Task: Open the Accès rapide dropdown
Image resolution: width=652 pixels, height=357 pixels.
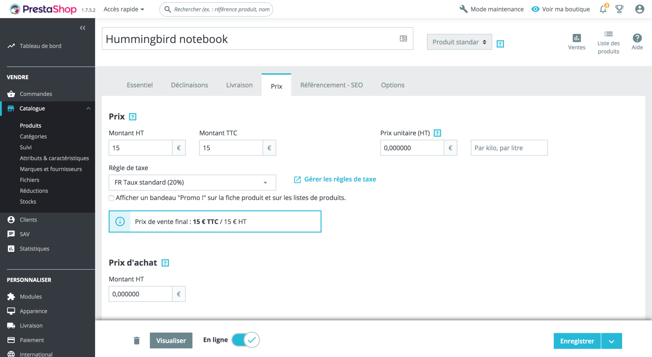Action: coord(124,9)
